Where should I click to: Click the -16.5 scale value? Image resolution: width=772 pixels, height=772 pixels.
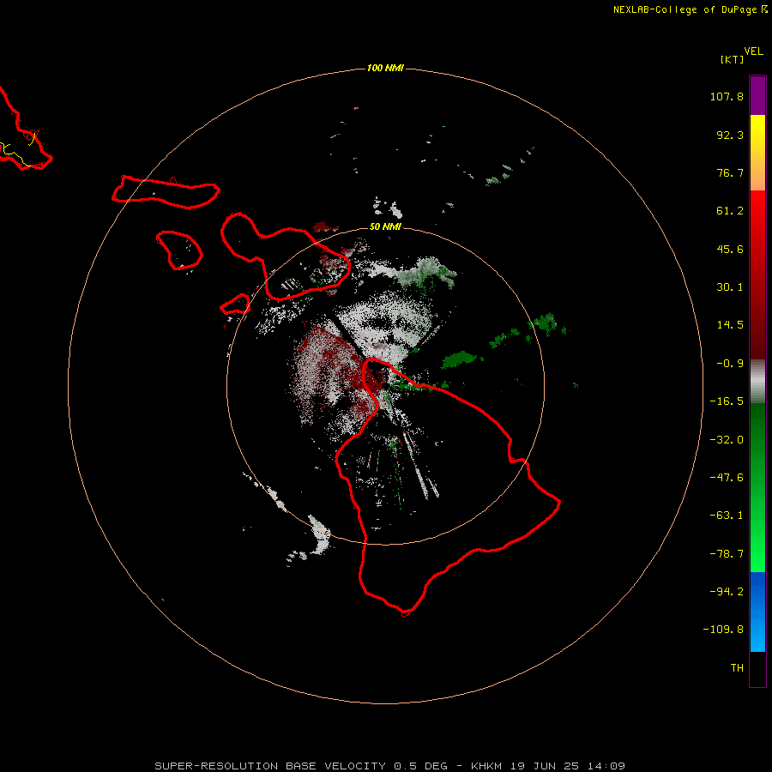point(727,401)
